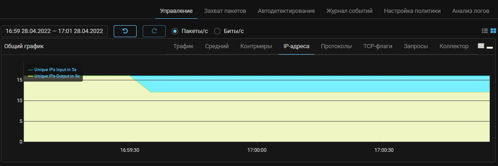
Task: Toggle Unique IPs Output legend series
Action: pyautogui.click(x=54, y=76)
